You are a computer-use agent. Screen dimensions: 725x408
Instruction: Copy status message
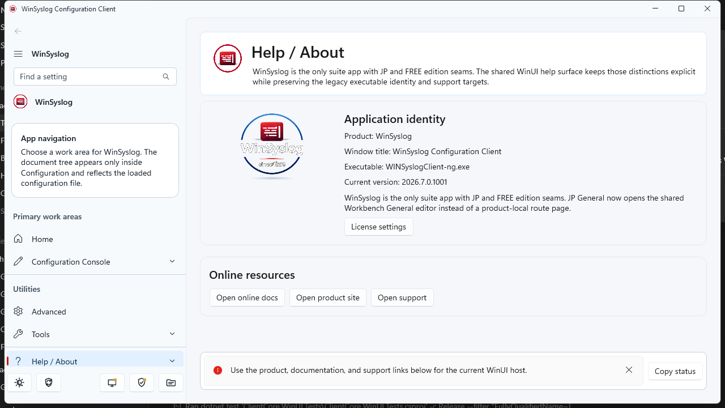675,371
